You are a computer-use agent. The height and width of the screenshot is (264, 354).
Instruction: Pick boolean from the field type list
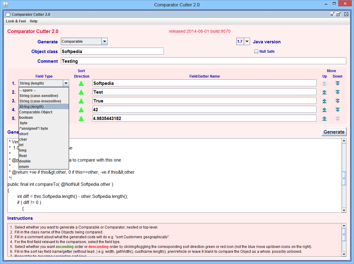[x=44, y=118]
